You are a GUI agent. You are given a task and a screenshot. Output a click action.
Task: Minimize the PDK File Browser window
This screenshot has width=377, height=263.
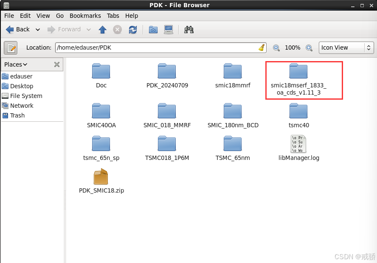(353, 6)
